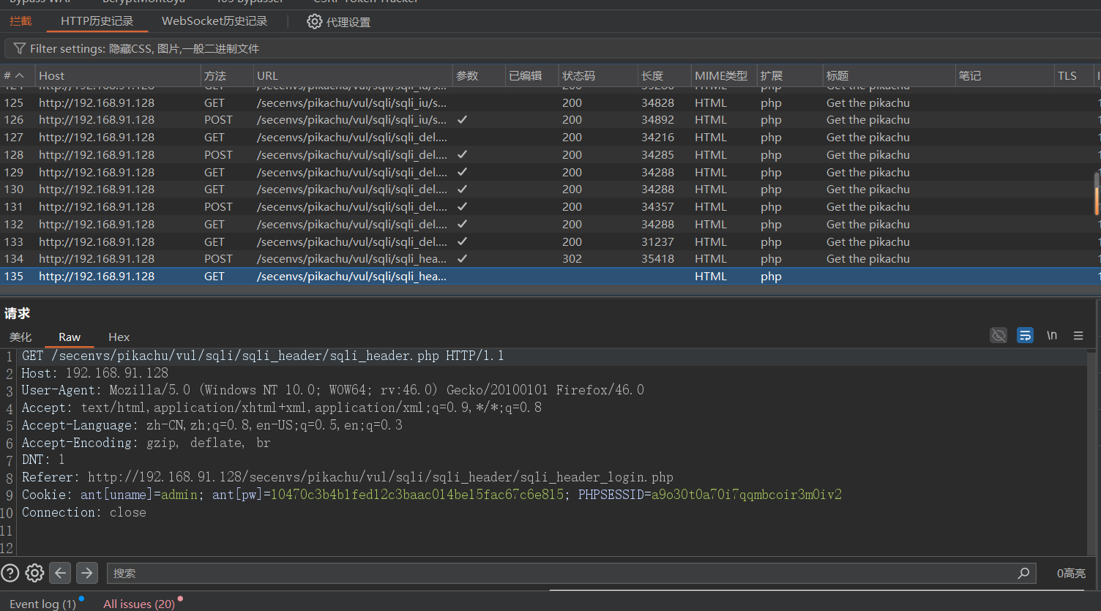Sort by the TLS column header
The image size is (1101, 611).
tap(1074, 75)
